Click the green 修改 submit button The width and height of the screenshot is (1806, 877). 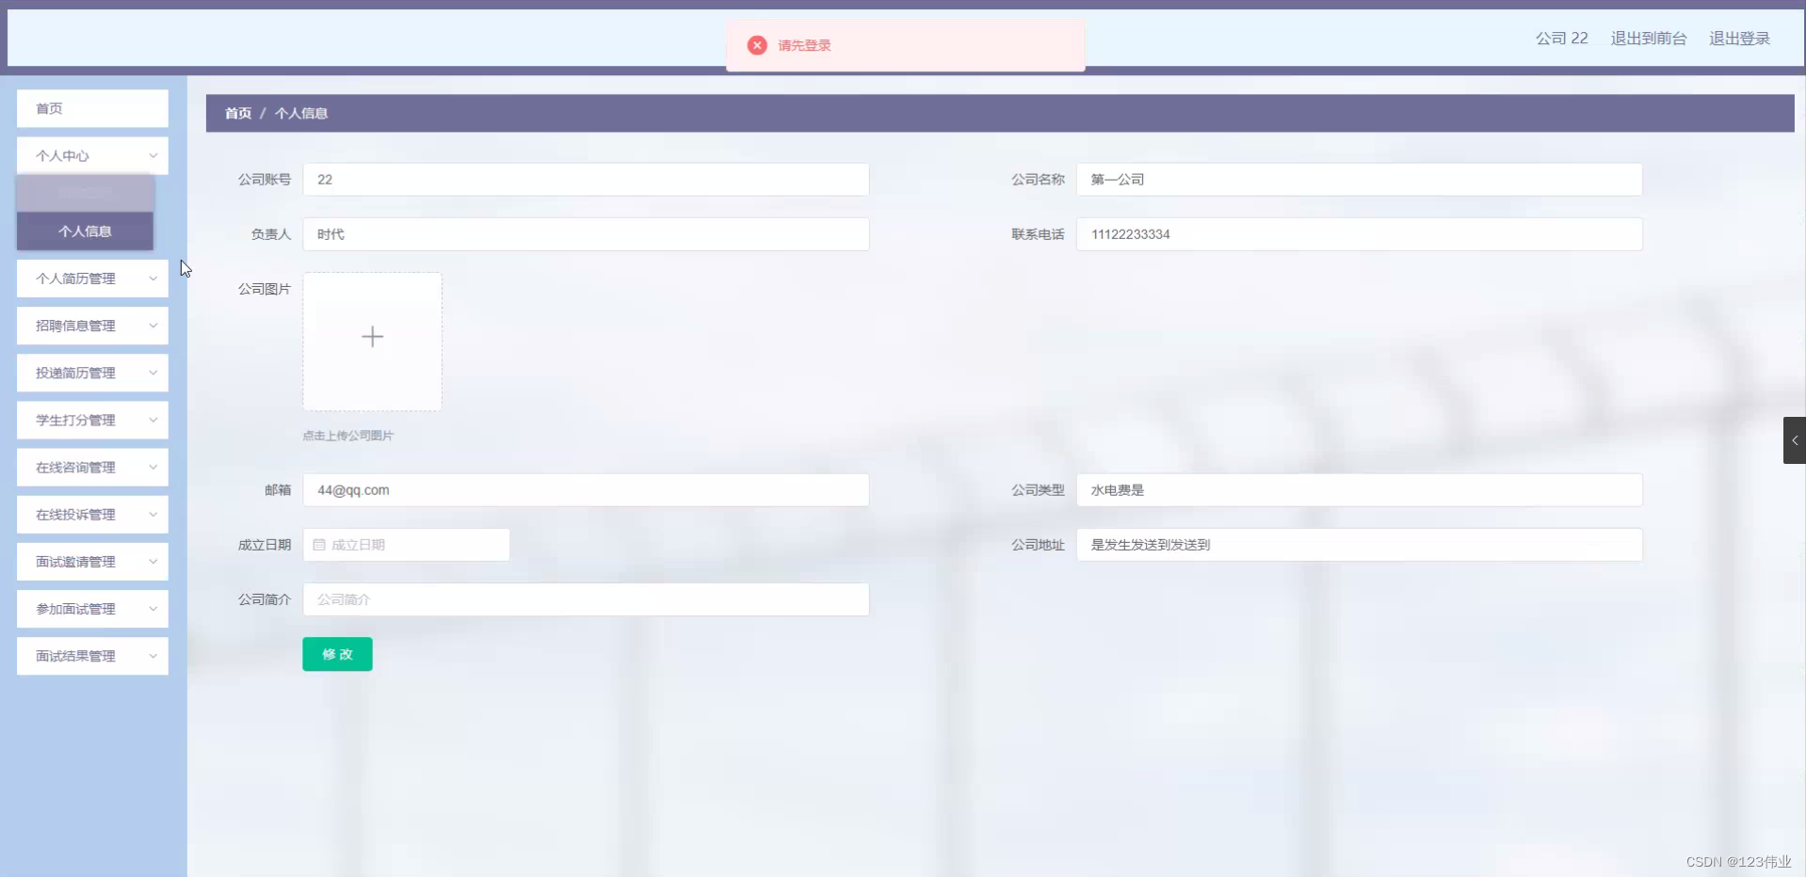[336, 653]
